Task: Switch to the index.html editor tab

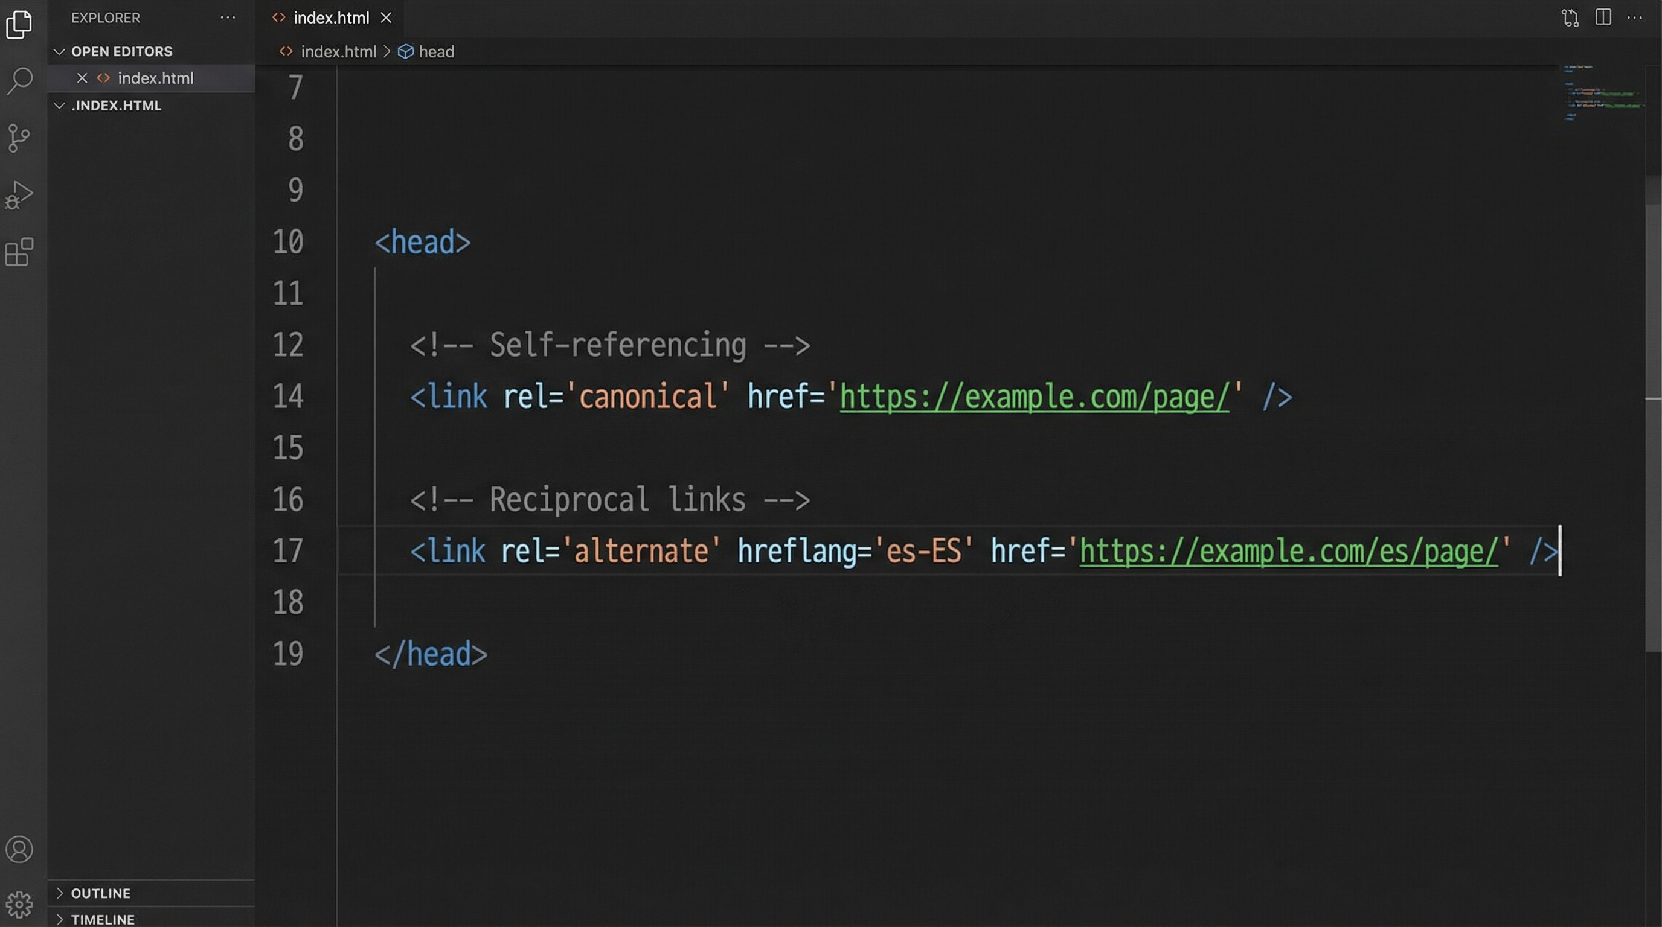Action: point(330,18)
